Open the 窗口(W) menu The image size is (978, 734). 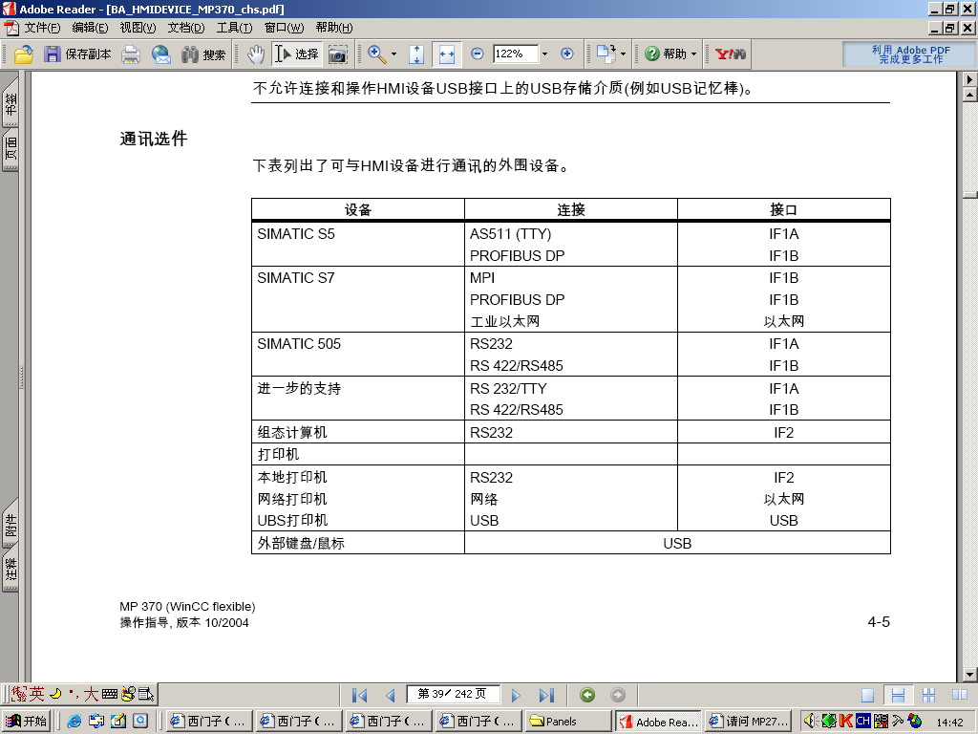(x=284, y=28)
